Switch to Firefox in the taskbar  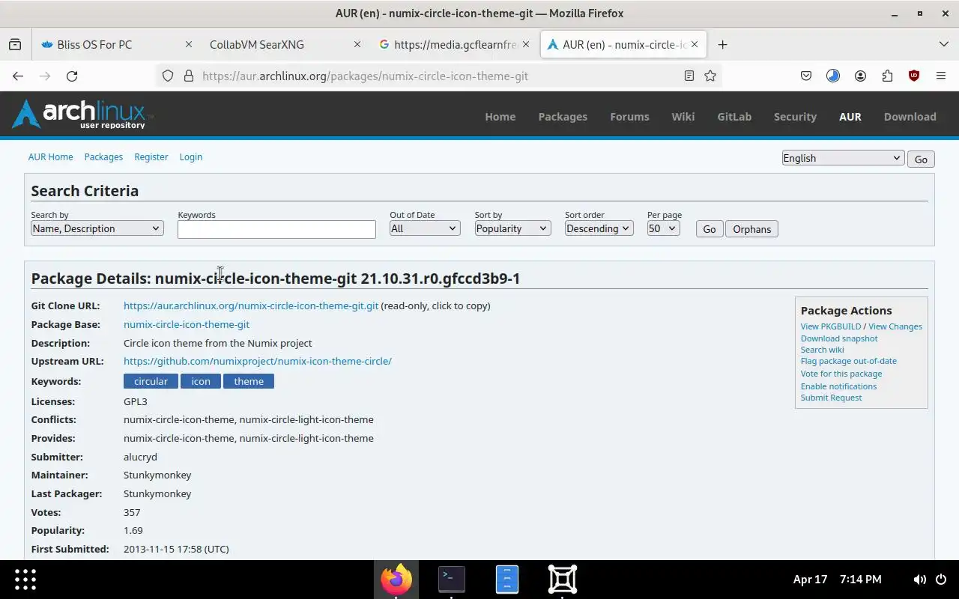tap(396, 579)
